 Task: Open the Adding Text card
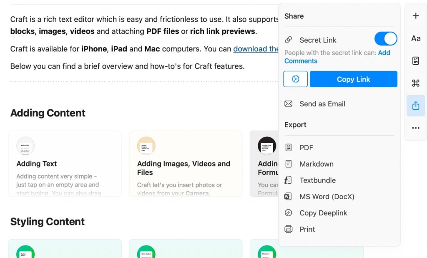(65, 164)
